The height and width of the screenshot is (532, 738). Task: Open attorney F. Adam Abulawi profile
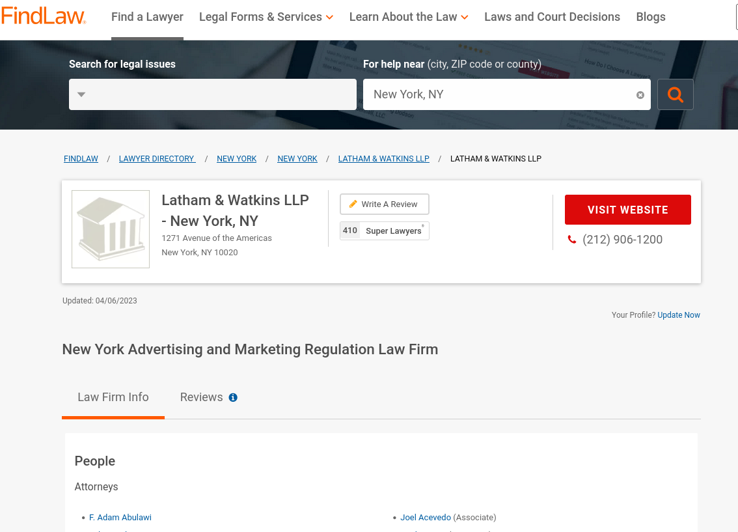(120, 518)
